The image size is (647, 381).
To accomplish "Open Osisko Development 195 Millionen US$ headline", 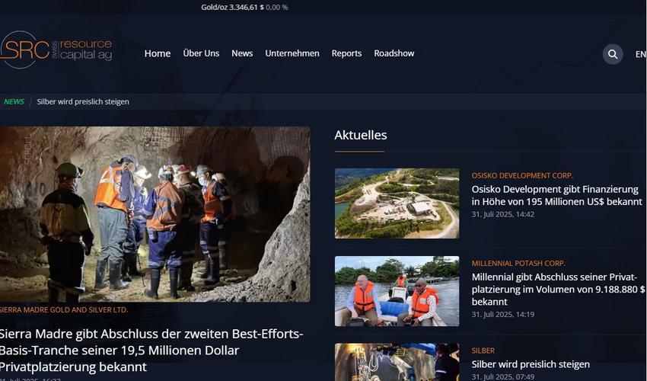I will tap(557, 196).
